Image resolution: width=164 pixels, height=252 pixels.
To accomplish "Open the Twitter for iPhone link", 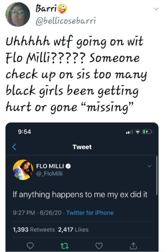I will tap(90, 213).
